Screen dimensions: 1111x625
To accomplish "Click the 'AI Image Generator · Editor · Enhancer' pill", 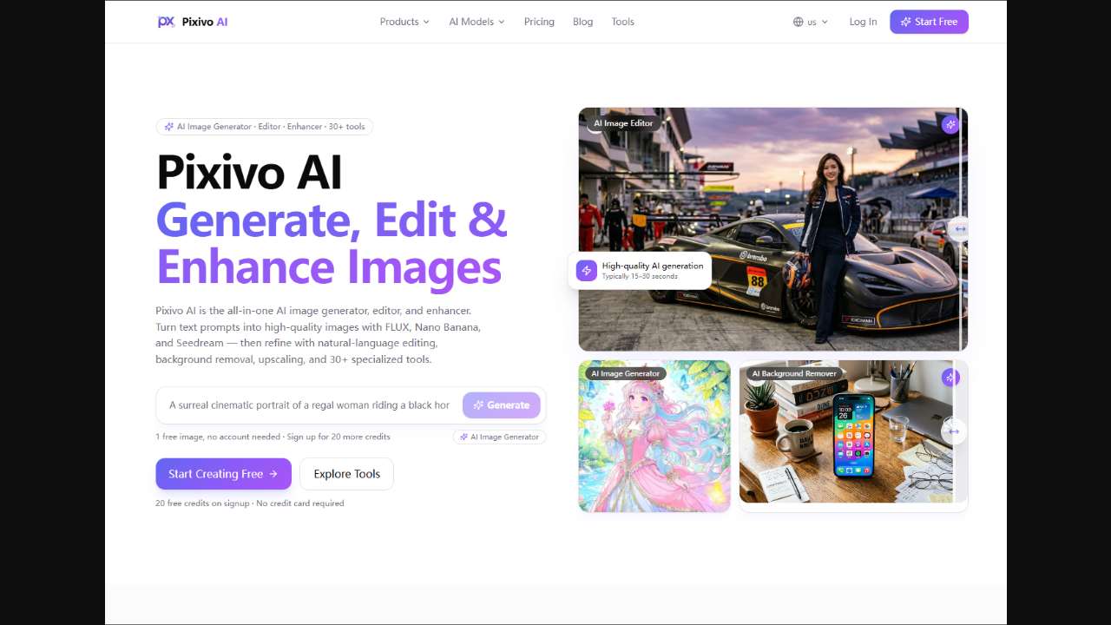I will pos(264,127).
